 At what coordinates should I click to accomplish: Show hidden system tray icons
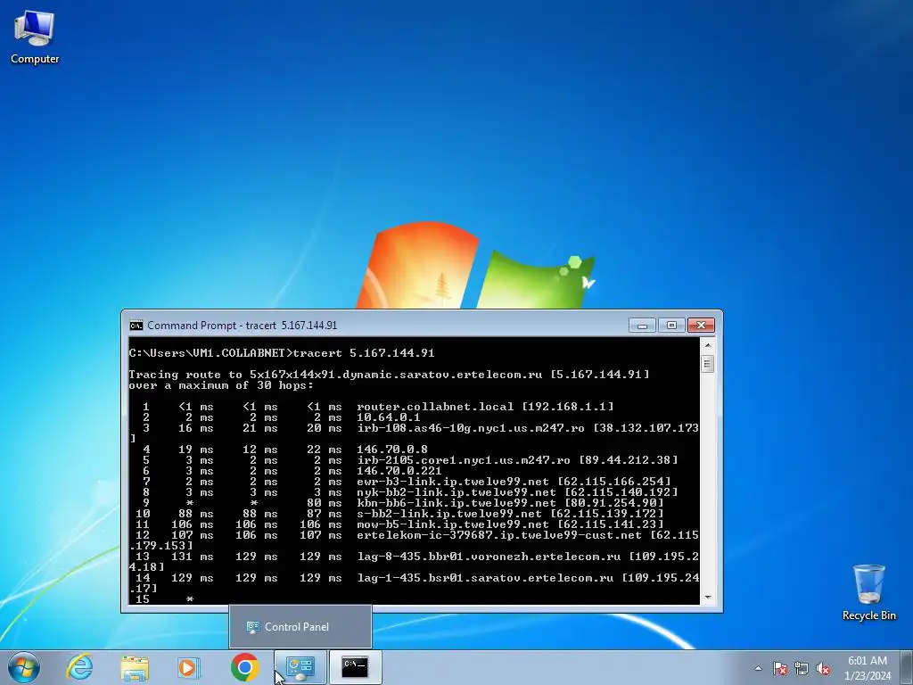click(x=758, y=668)
